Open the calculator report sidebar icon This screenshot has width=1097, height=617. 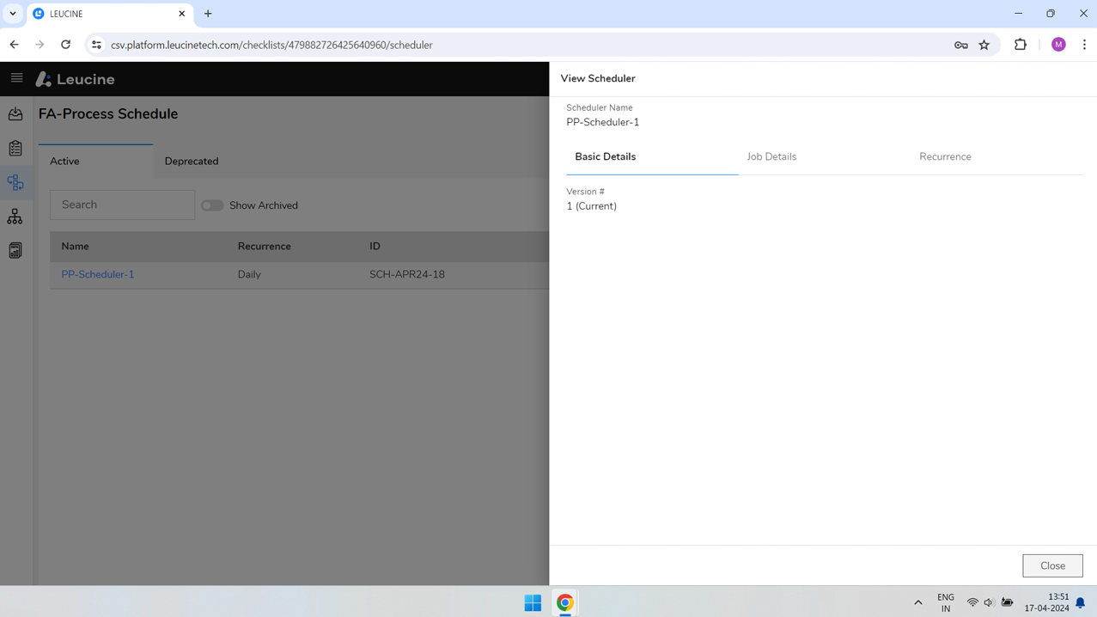[15, 251]
